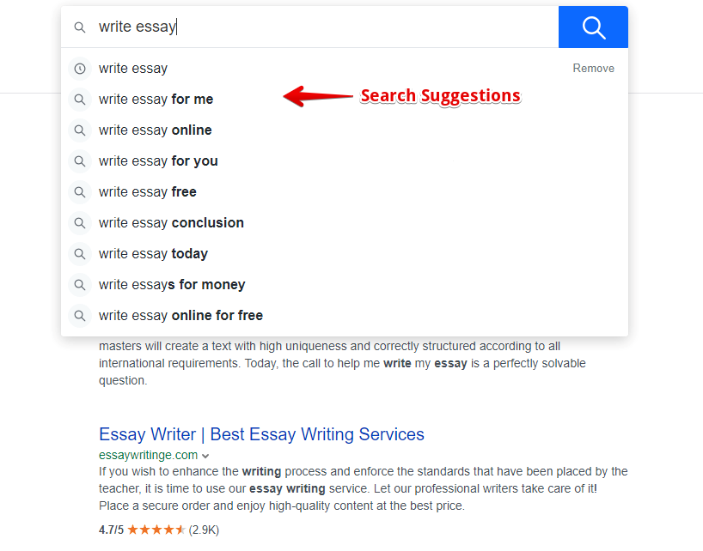Click the small magnifier icon inside the search box
Screen dimensions: 703x551
coord(80,27)
